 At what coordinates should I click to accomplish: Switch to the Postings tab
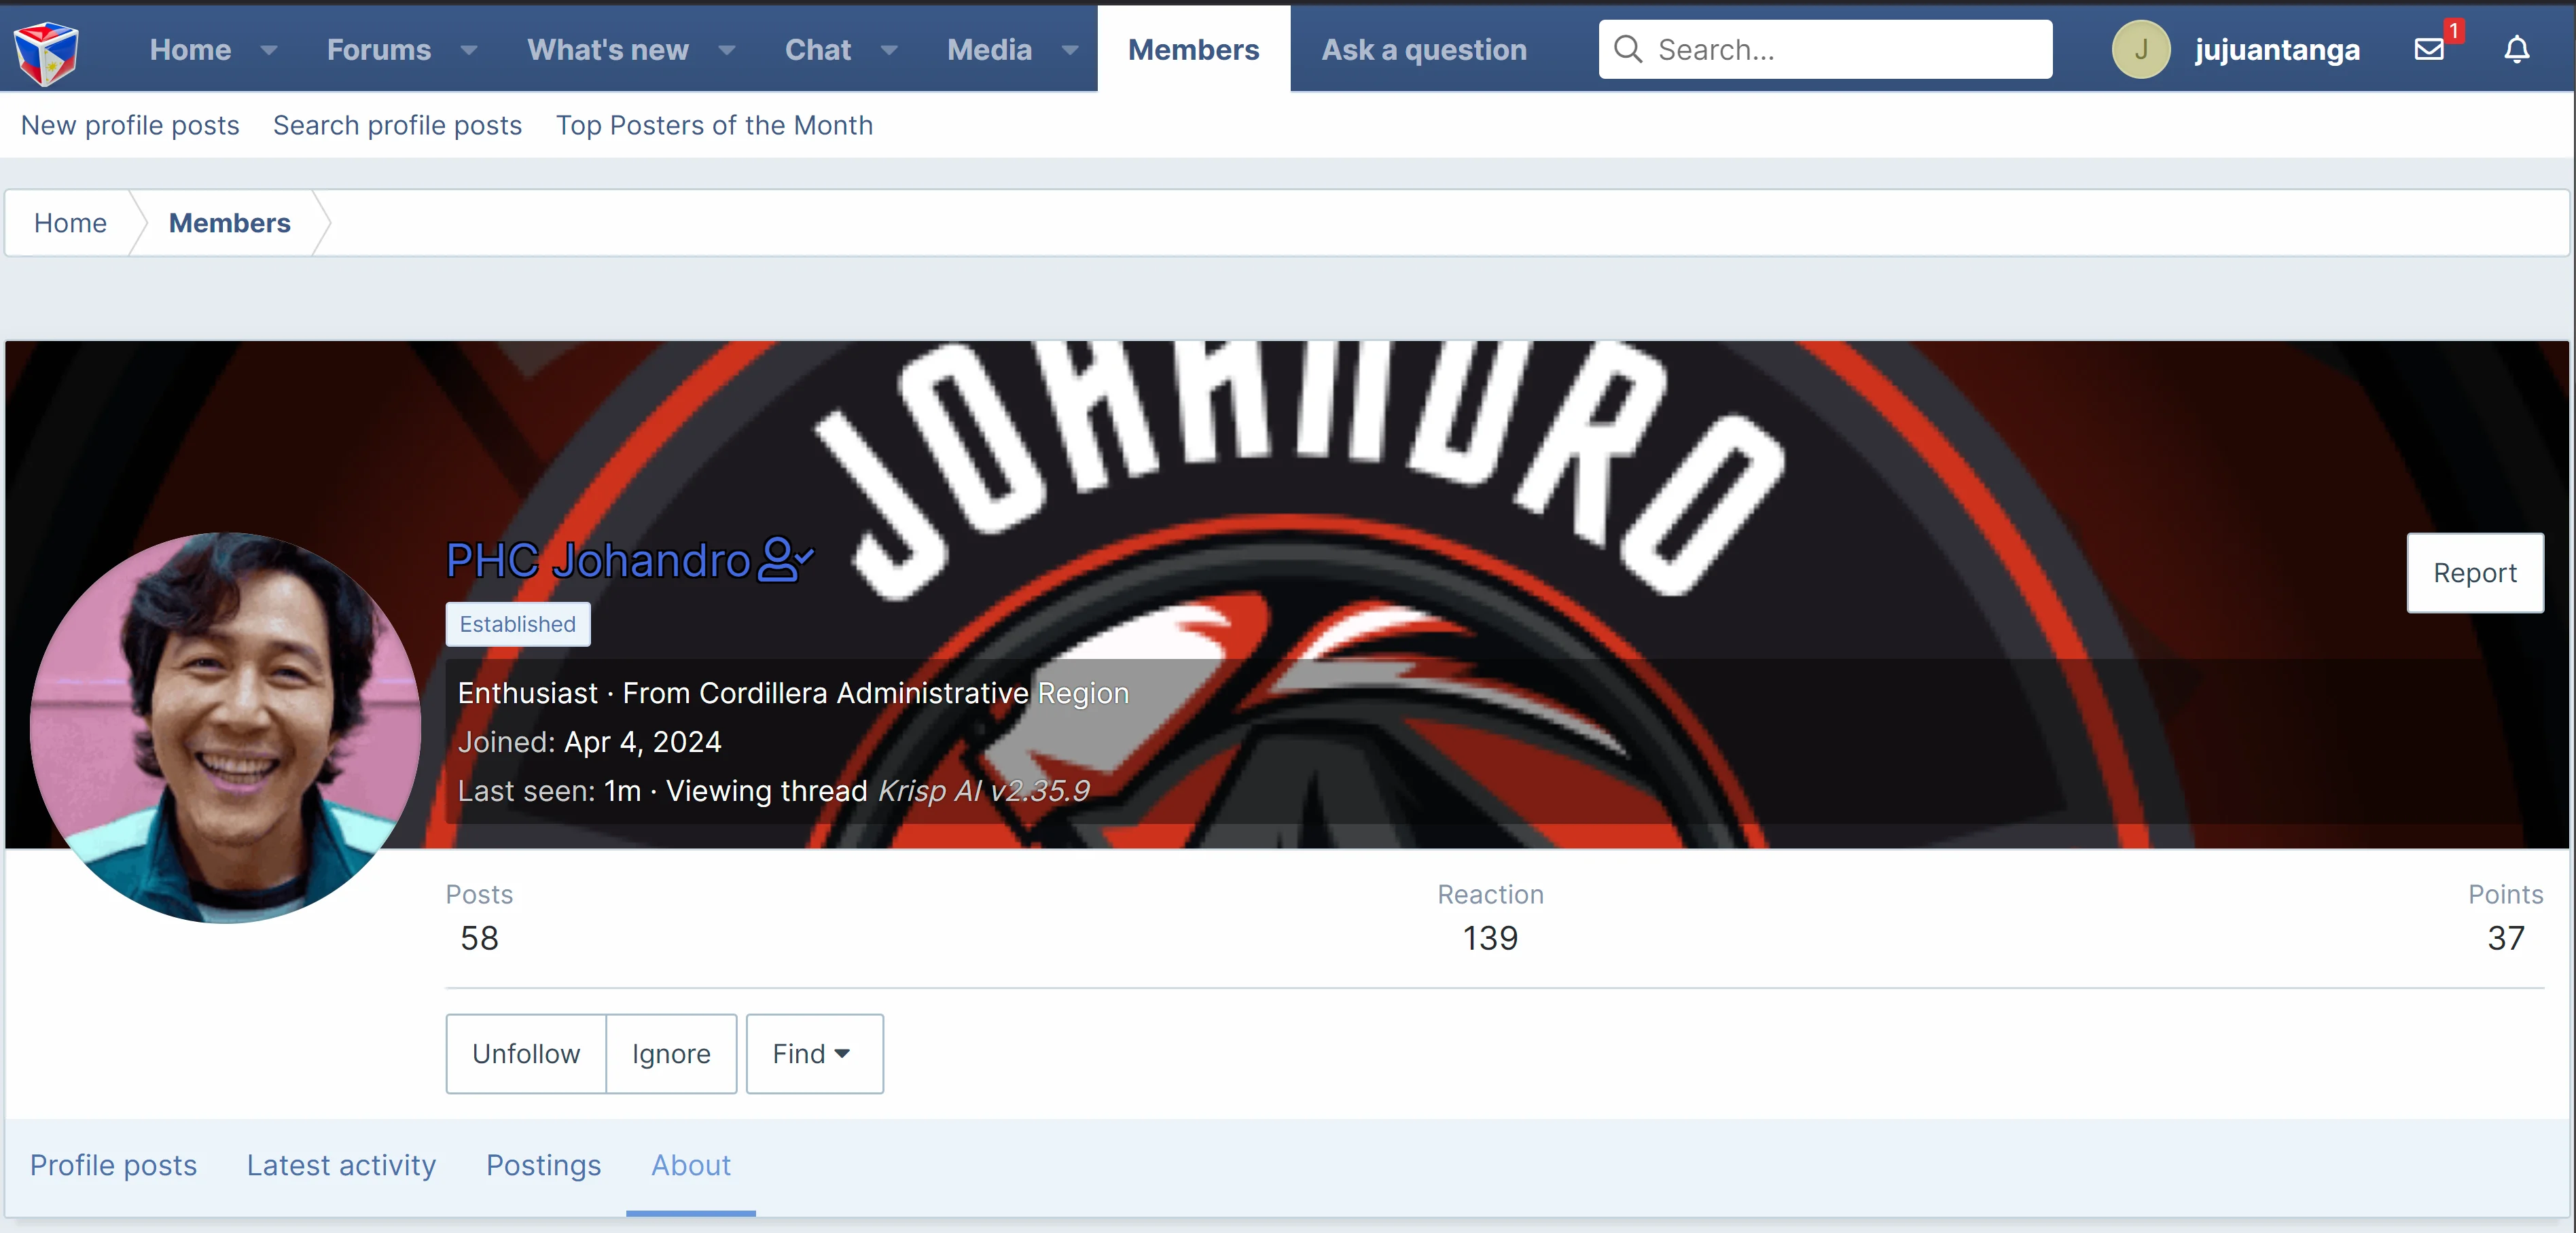coord(543,1165)
